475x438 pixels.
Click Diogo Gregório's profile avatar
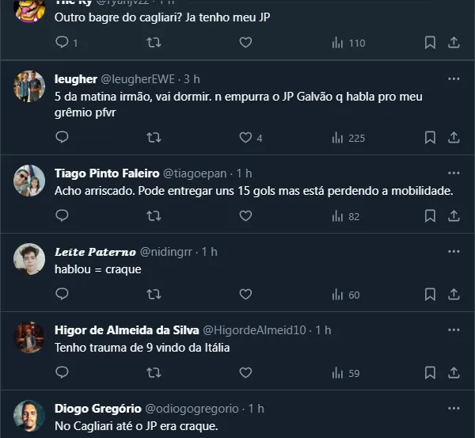tap(29, 416)
